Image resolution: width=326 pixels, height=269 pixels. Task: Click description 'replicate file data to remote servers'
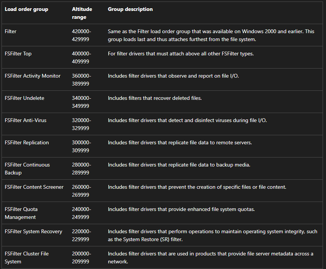[180, 142]
